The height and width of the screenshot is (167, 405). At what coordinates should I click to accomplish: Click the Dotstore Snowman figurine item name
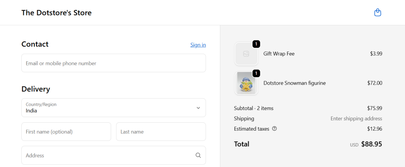tap(294, 83)
